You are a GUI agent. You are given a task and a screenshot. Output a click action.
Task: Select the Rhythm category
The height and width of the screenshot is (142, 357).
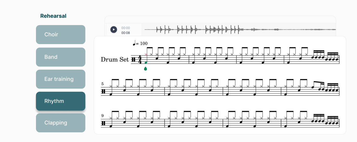[61, 101]
